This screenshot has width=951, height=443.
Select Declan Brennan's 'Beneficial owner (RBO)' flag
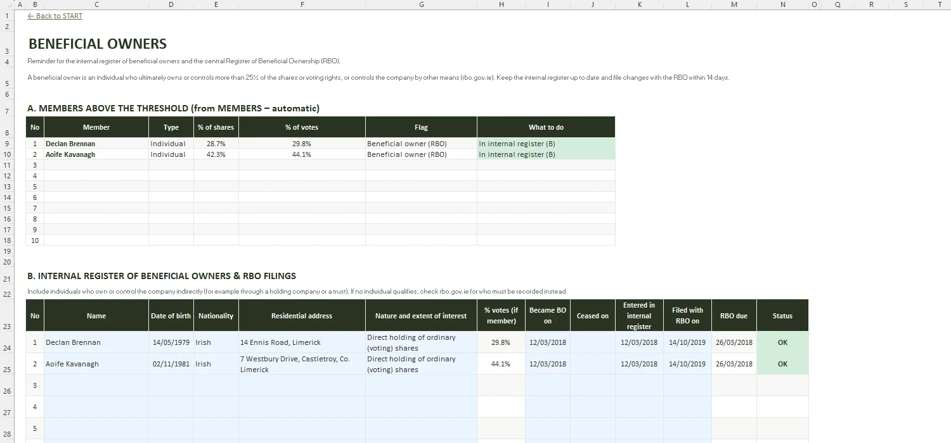pos(421,144)
